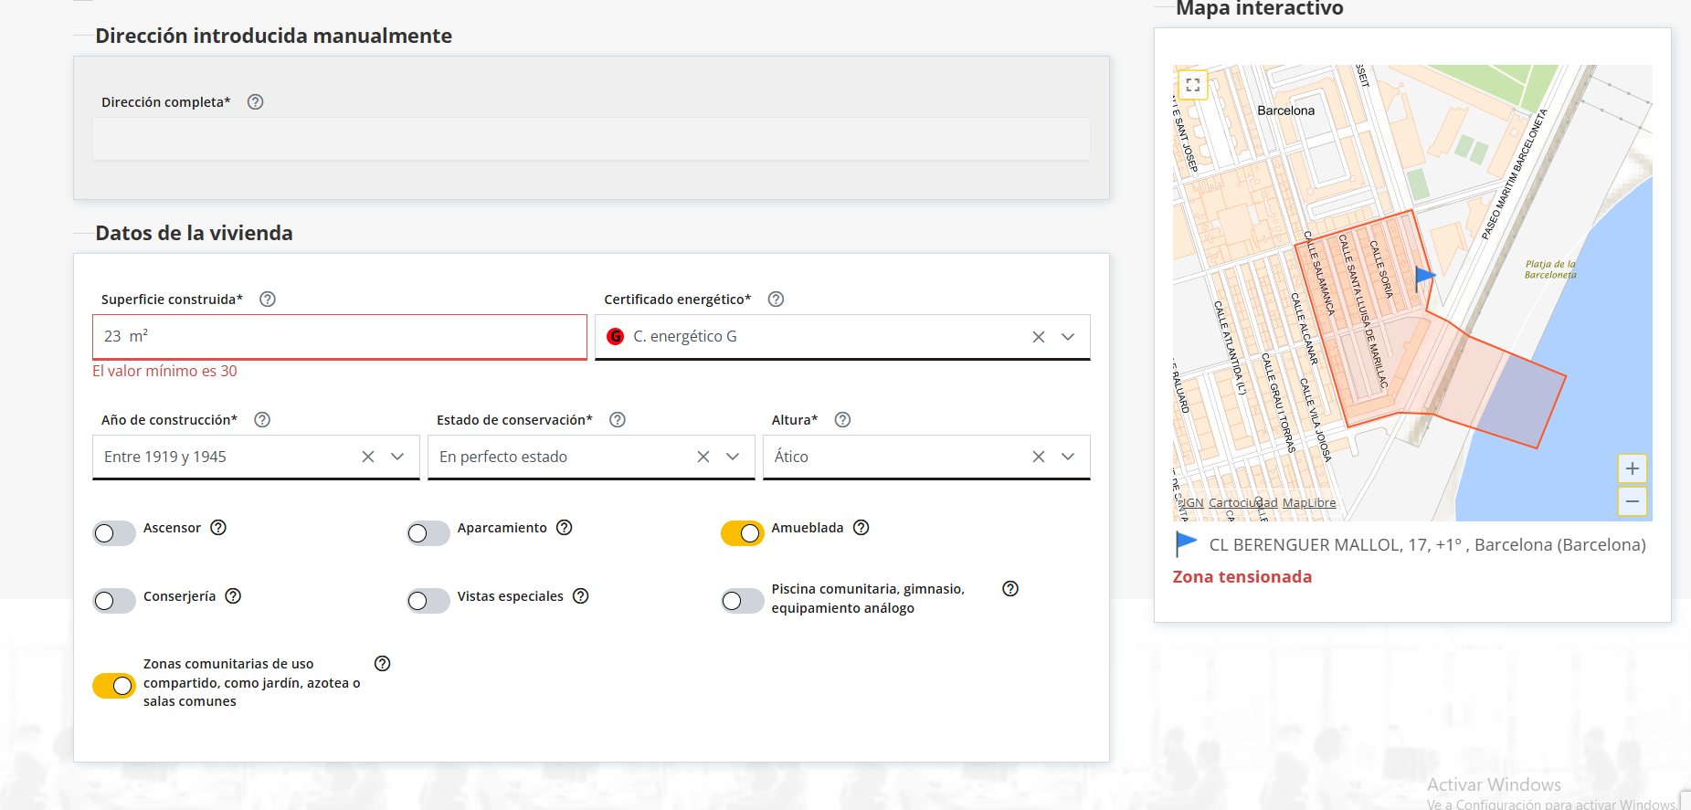1691x810 pixels.
Task: Disable the Zonas comunitarias toggle
Action: click(114, 686)
